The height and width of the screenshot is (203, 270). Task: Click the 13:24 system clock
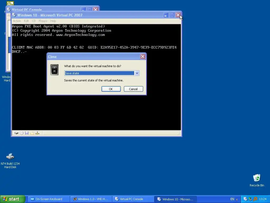pos(263,199)
